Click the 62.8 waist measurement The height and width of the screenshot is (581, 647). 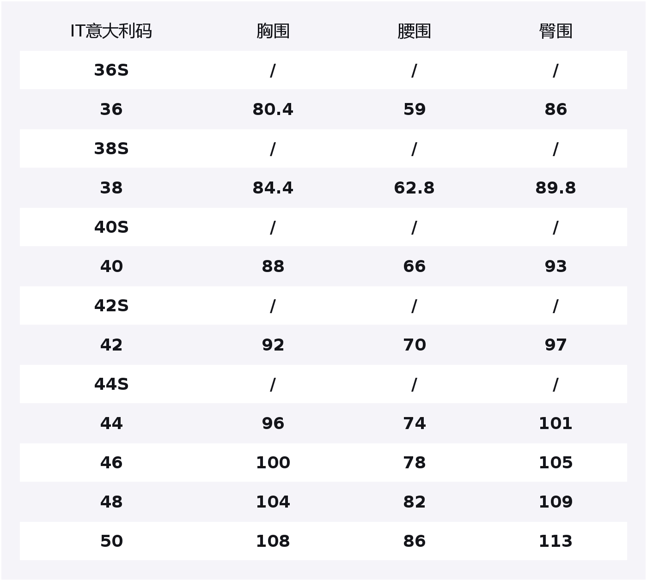pos(414,188)
